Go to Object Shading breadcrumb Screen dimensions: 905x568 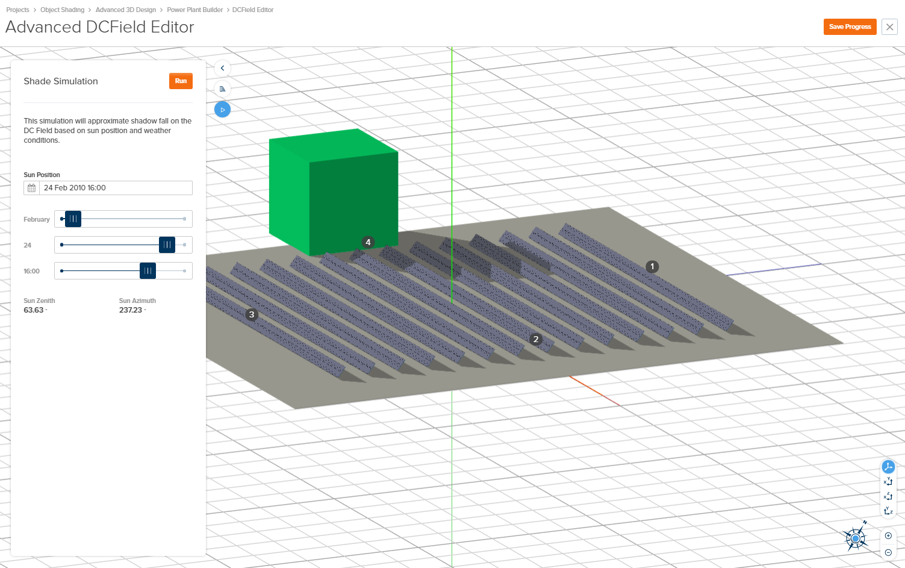[62, 10]
